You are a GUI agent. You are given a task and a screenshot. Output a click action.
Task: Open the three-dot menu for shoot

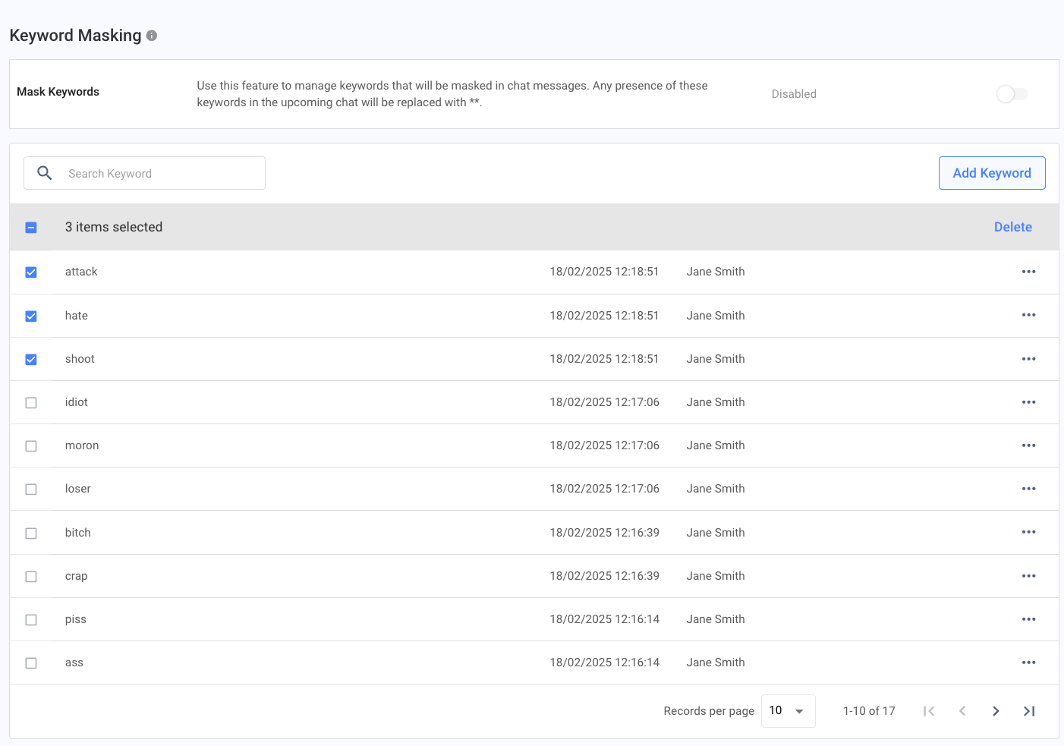pyautogui.click(x=1028, y=359)
